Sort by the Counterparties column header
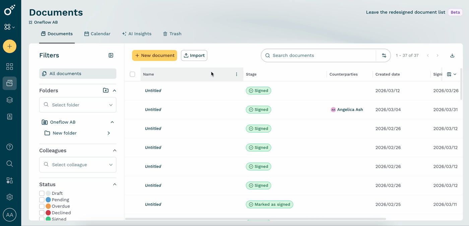 pos(344,74)
